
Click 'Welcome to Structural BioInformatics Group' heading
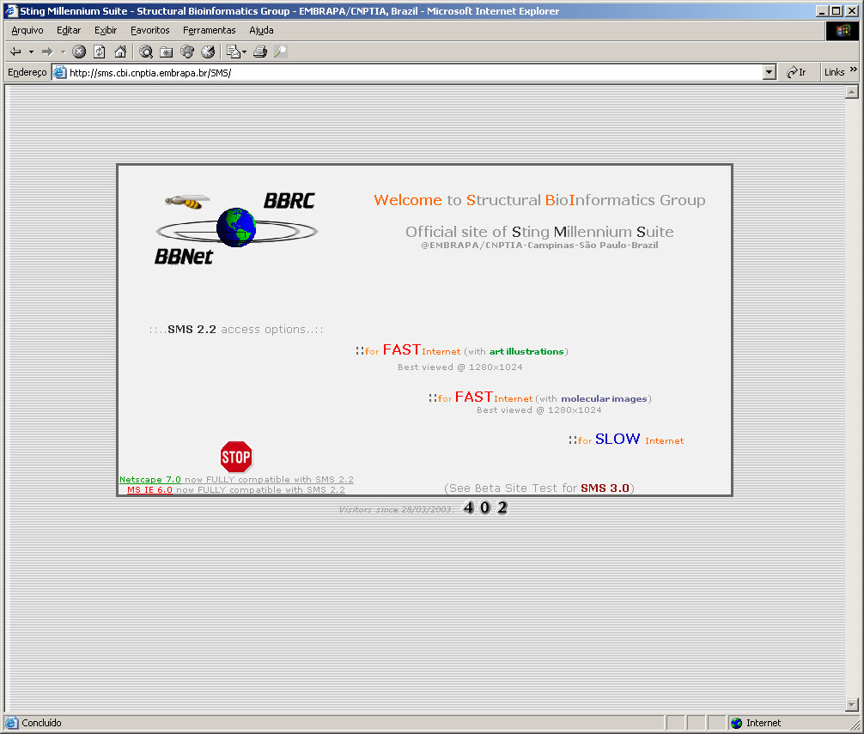click(x=539, y=200)
